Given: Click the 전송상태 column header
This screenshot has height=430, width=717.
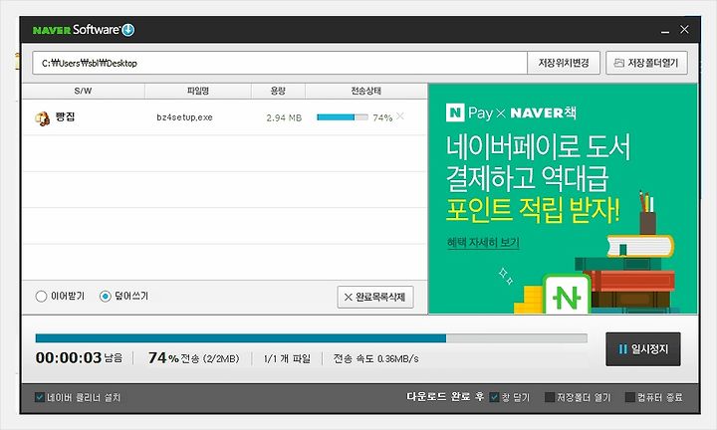Looking at the screenshot, I should point(365,91).
